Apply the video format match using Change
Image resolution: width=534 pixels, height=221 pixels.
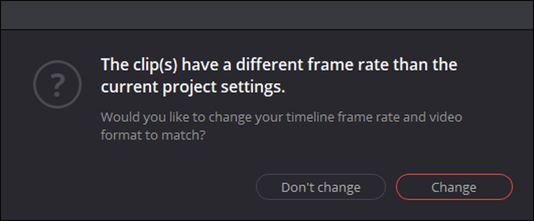454,187
